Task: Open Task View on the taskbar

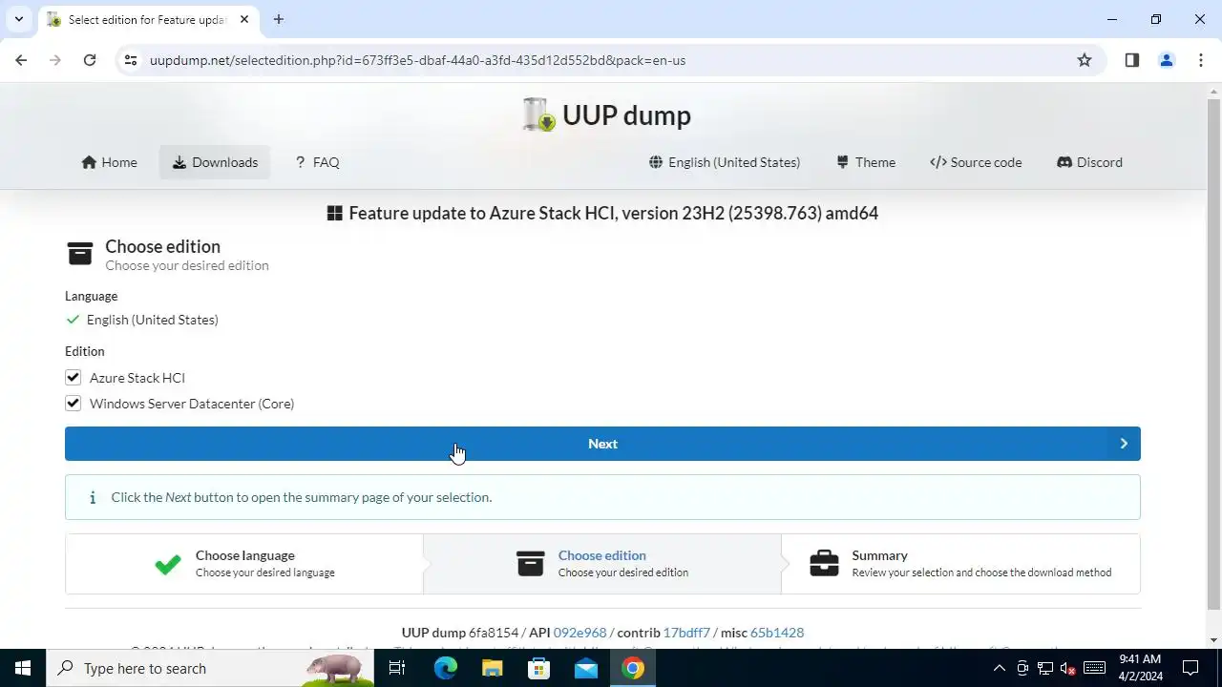Action: (397, 668)
